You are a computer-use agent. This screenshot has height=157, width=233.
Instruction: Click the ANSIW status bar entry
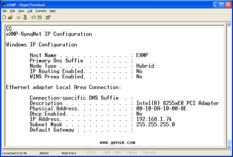(44, 153)
